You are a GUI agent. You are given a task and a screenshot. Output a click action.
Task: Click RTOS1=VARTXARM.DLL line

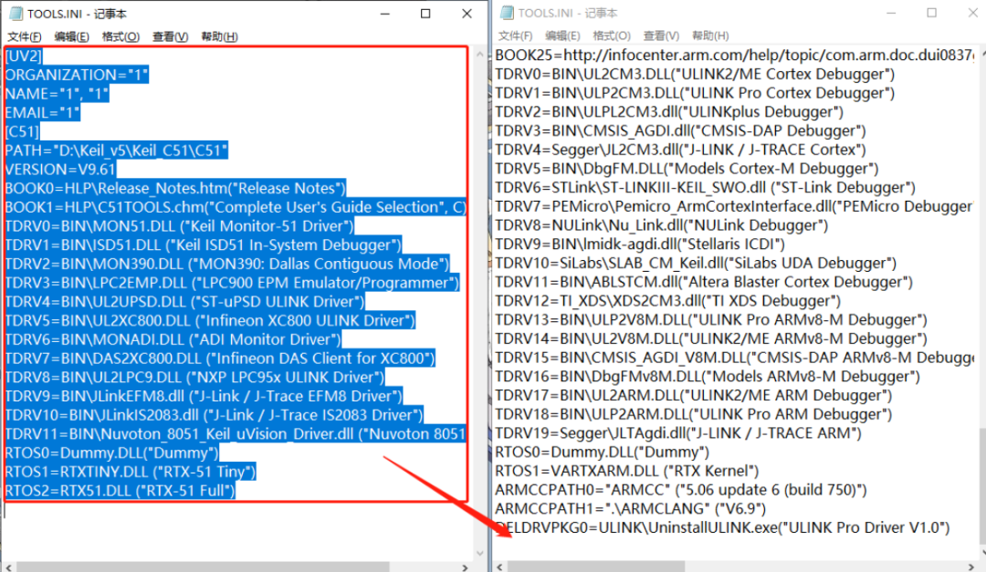627,471
